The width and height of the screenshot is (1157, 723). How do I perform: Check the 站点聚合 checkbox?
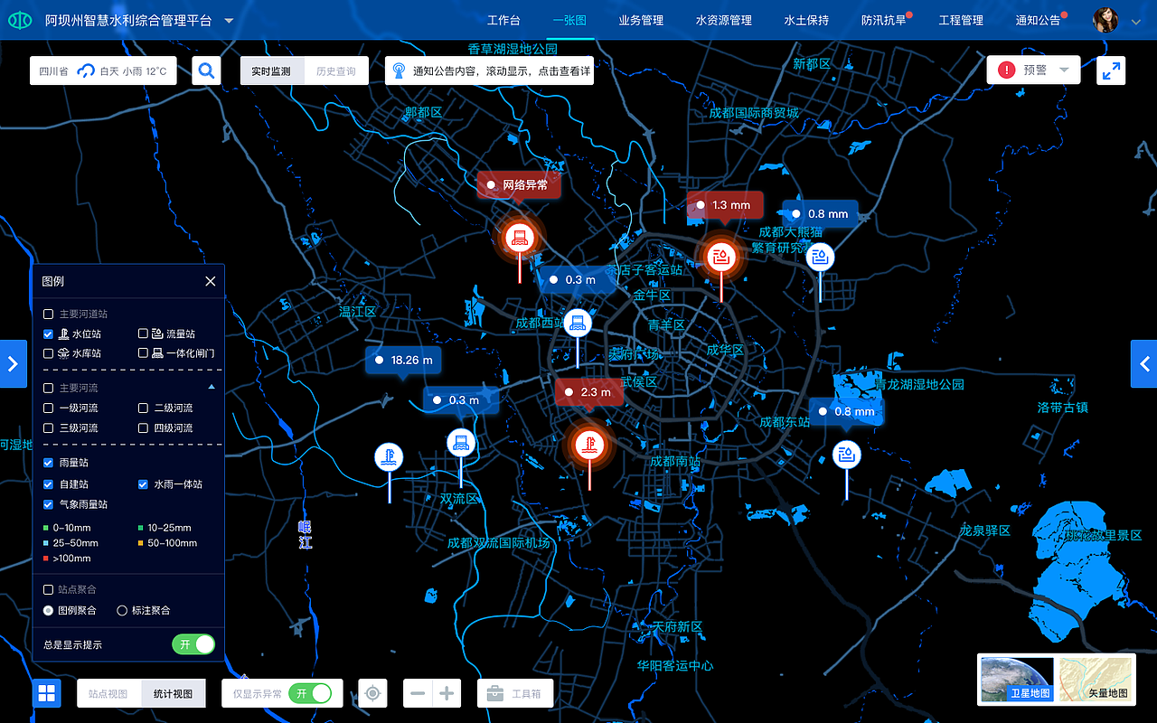[x=49, y=589]
